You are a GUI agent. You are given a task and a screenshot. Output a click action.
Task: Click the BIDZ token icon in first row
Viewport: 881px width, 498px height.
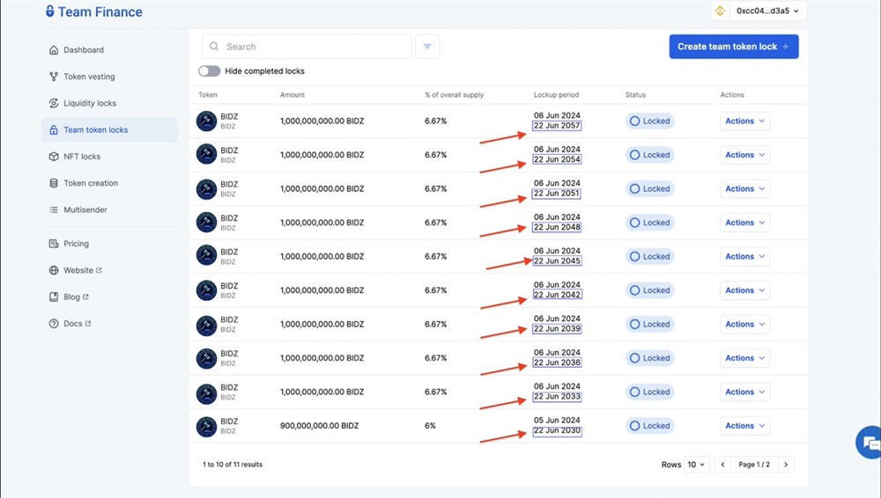coord(206,121)
